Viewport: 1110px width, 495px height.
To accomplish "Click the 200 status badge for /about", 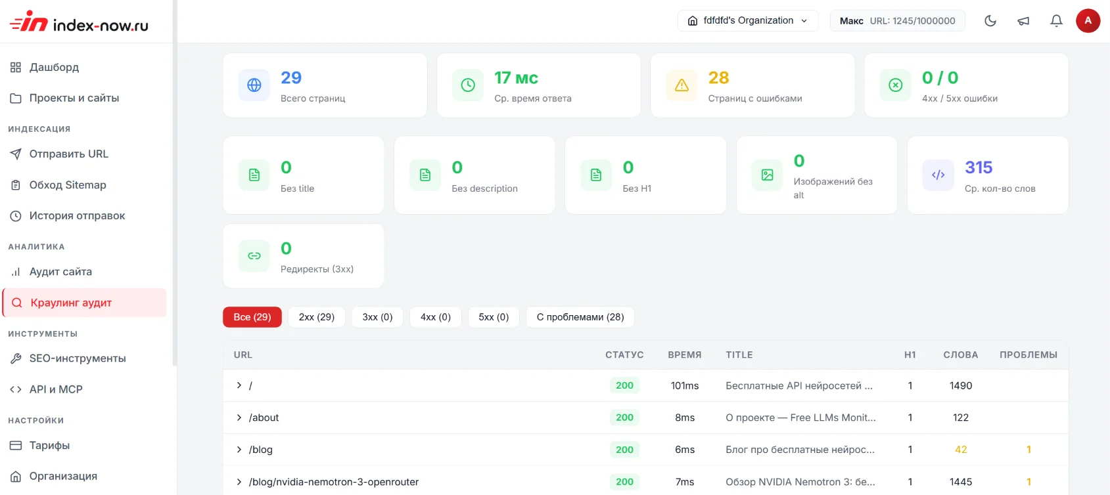I will coord(624,418).
